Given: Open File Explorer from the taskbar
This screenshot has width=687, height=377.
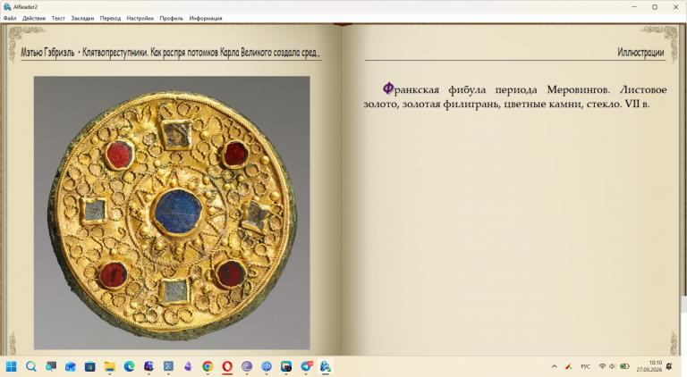Looking at the screenshot, I should 109,366.
